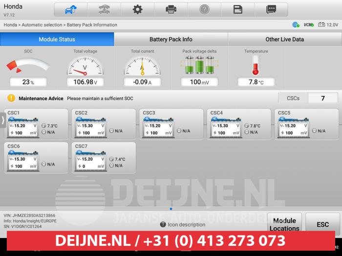Click CSC2 voltage value 15.30
Viewport: 342px width, 256px height.
(x=87, y=126)
